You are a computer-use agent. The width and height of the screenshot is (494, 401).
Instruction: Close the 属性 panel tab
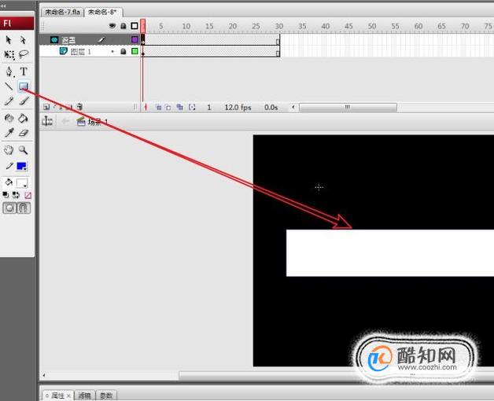(68, 395)
